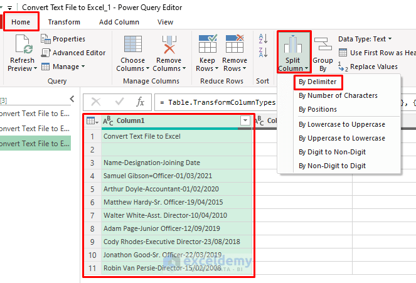Select the first query in the Queries list

(x=35, y=114)
